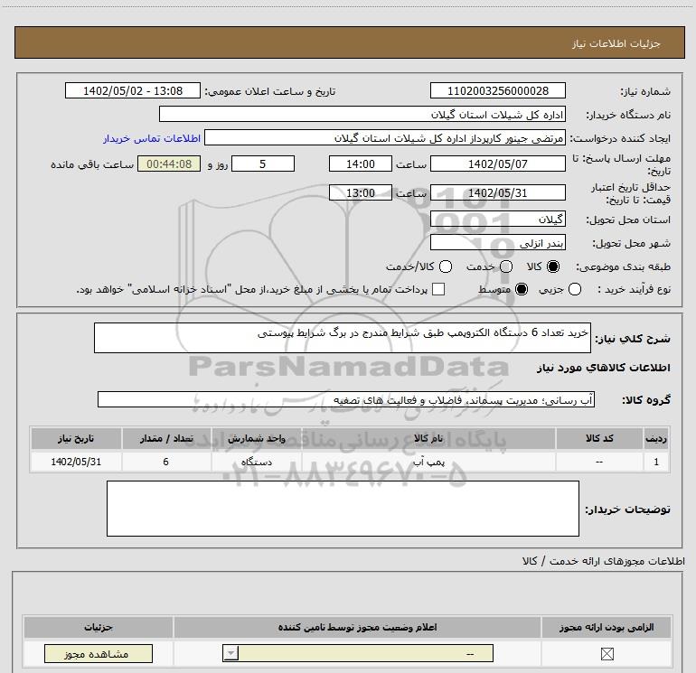Click the الزامی بودن ارائه مجوز header
The image size is (696, 673).
[607, 627]
